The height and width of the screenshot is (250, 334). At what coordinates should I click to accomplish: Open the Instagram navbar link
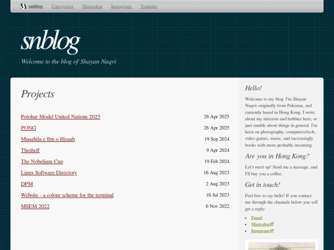point(121,6)
